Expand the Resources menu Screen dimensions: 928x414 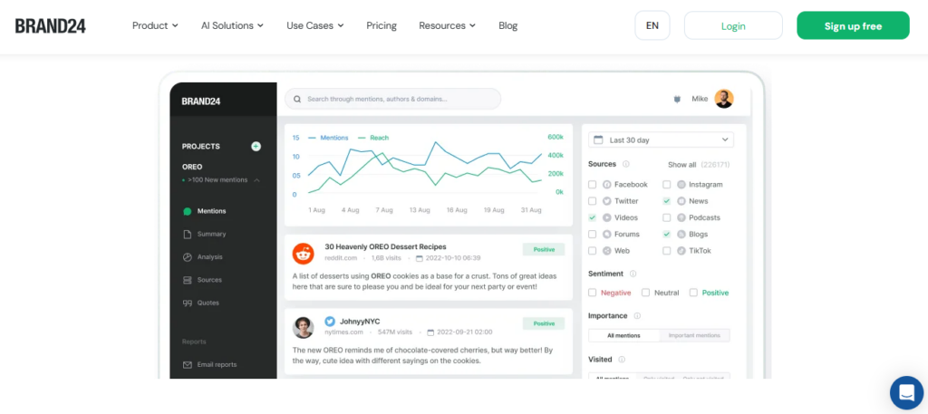447,26
